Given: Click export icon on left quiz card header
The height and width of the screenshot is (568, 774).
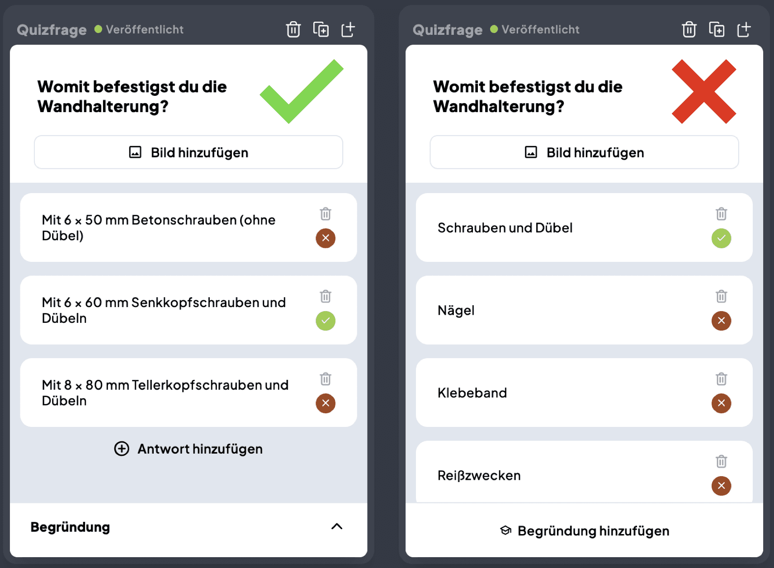Looking at the screenshot, I should click(348, 29).
